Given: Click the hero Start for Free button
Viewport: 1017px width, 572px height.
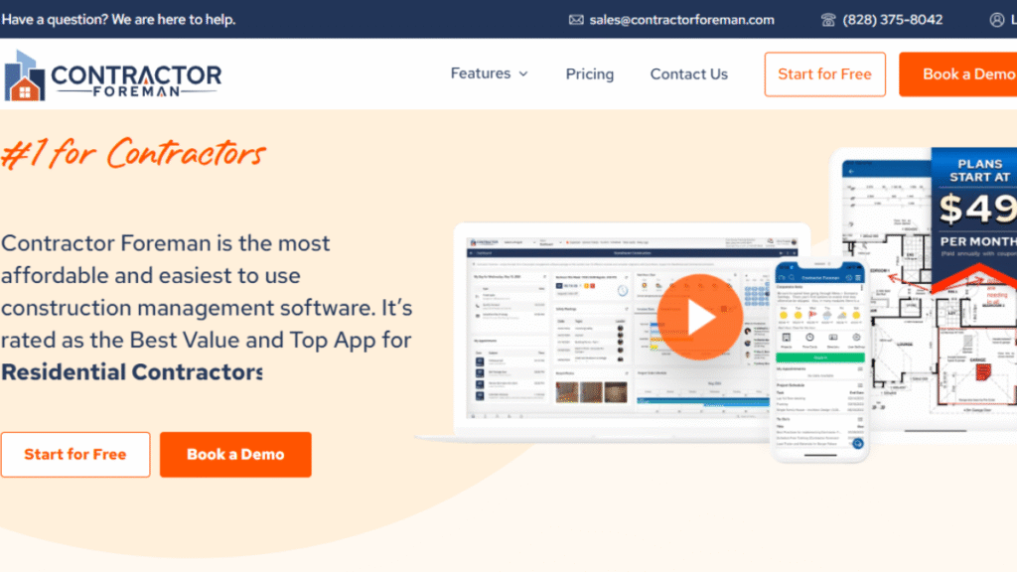Looking at the screenshot, I should (75, 455).
